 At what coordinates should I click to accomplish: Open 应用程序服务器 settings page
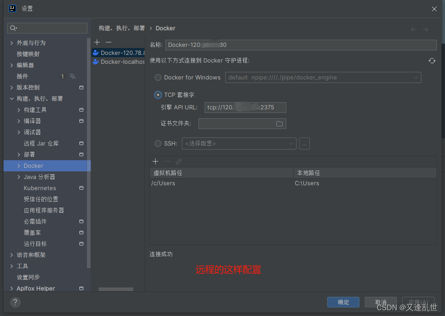pyautogui.click(x=44, y=210)
